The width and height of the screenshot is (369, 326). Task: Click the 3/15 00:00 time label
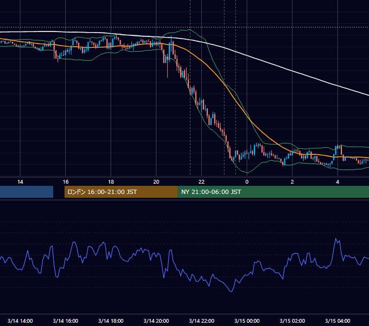(247, 321)
